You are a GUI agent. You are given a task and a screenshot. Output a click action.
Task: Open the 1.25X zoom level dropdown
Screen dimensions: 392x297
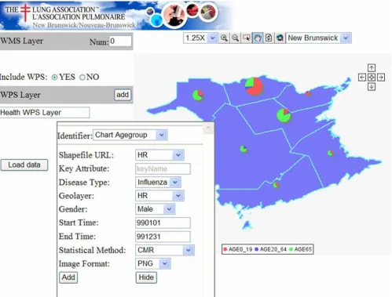(x=200, y=38)
